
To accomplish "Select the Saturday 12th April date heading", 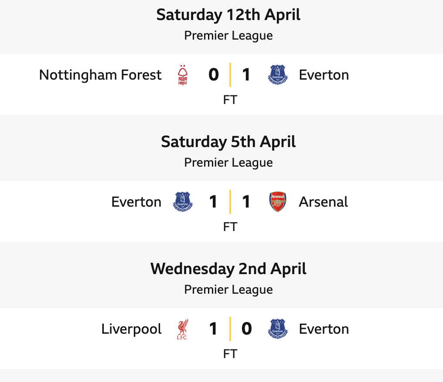I will click(x=228, y=15).
